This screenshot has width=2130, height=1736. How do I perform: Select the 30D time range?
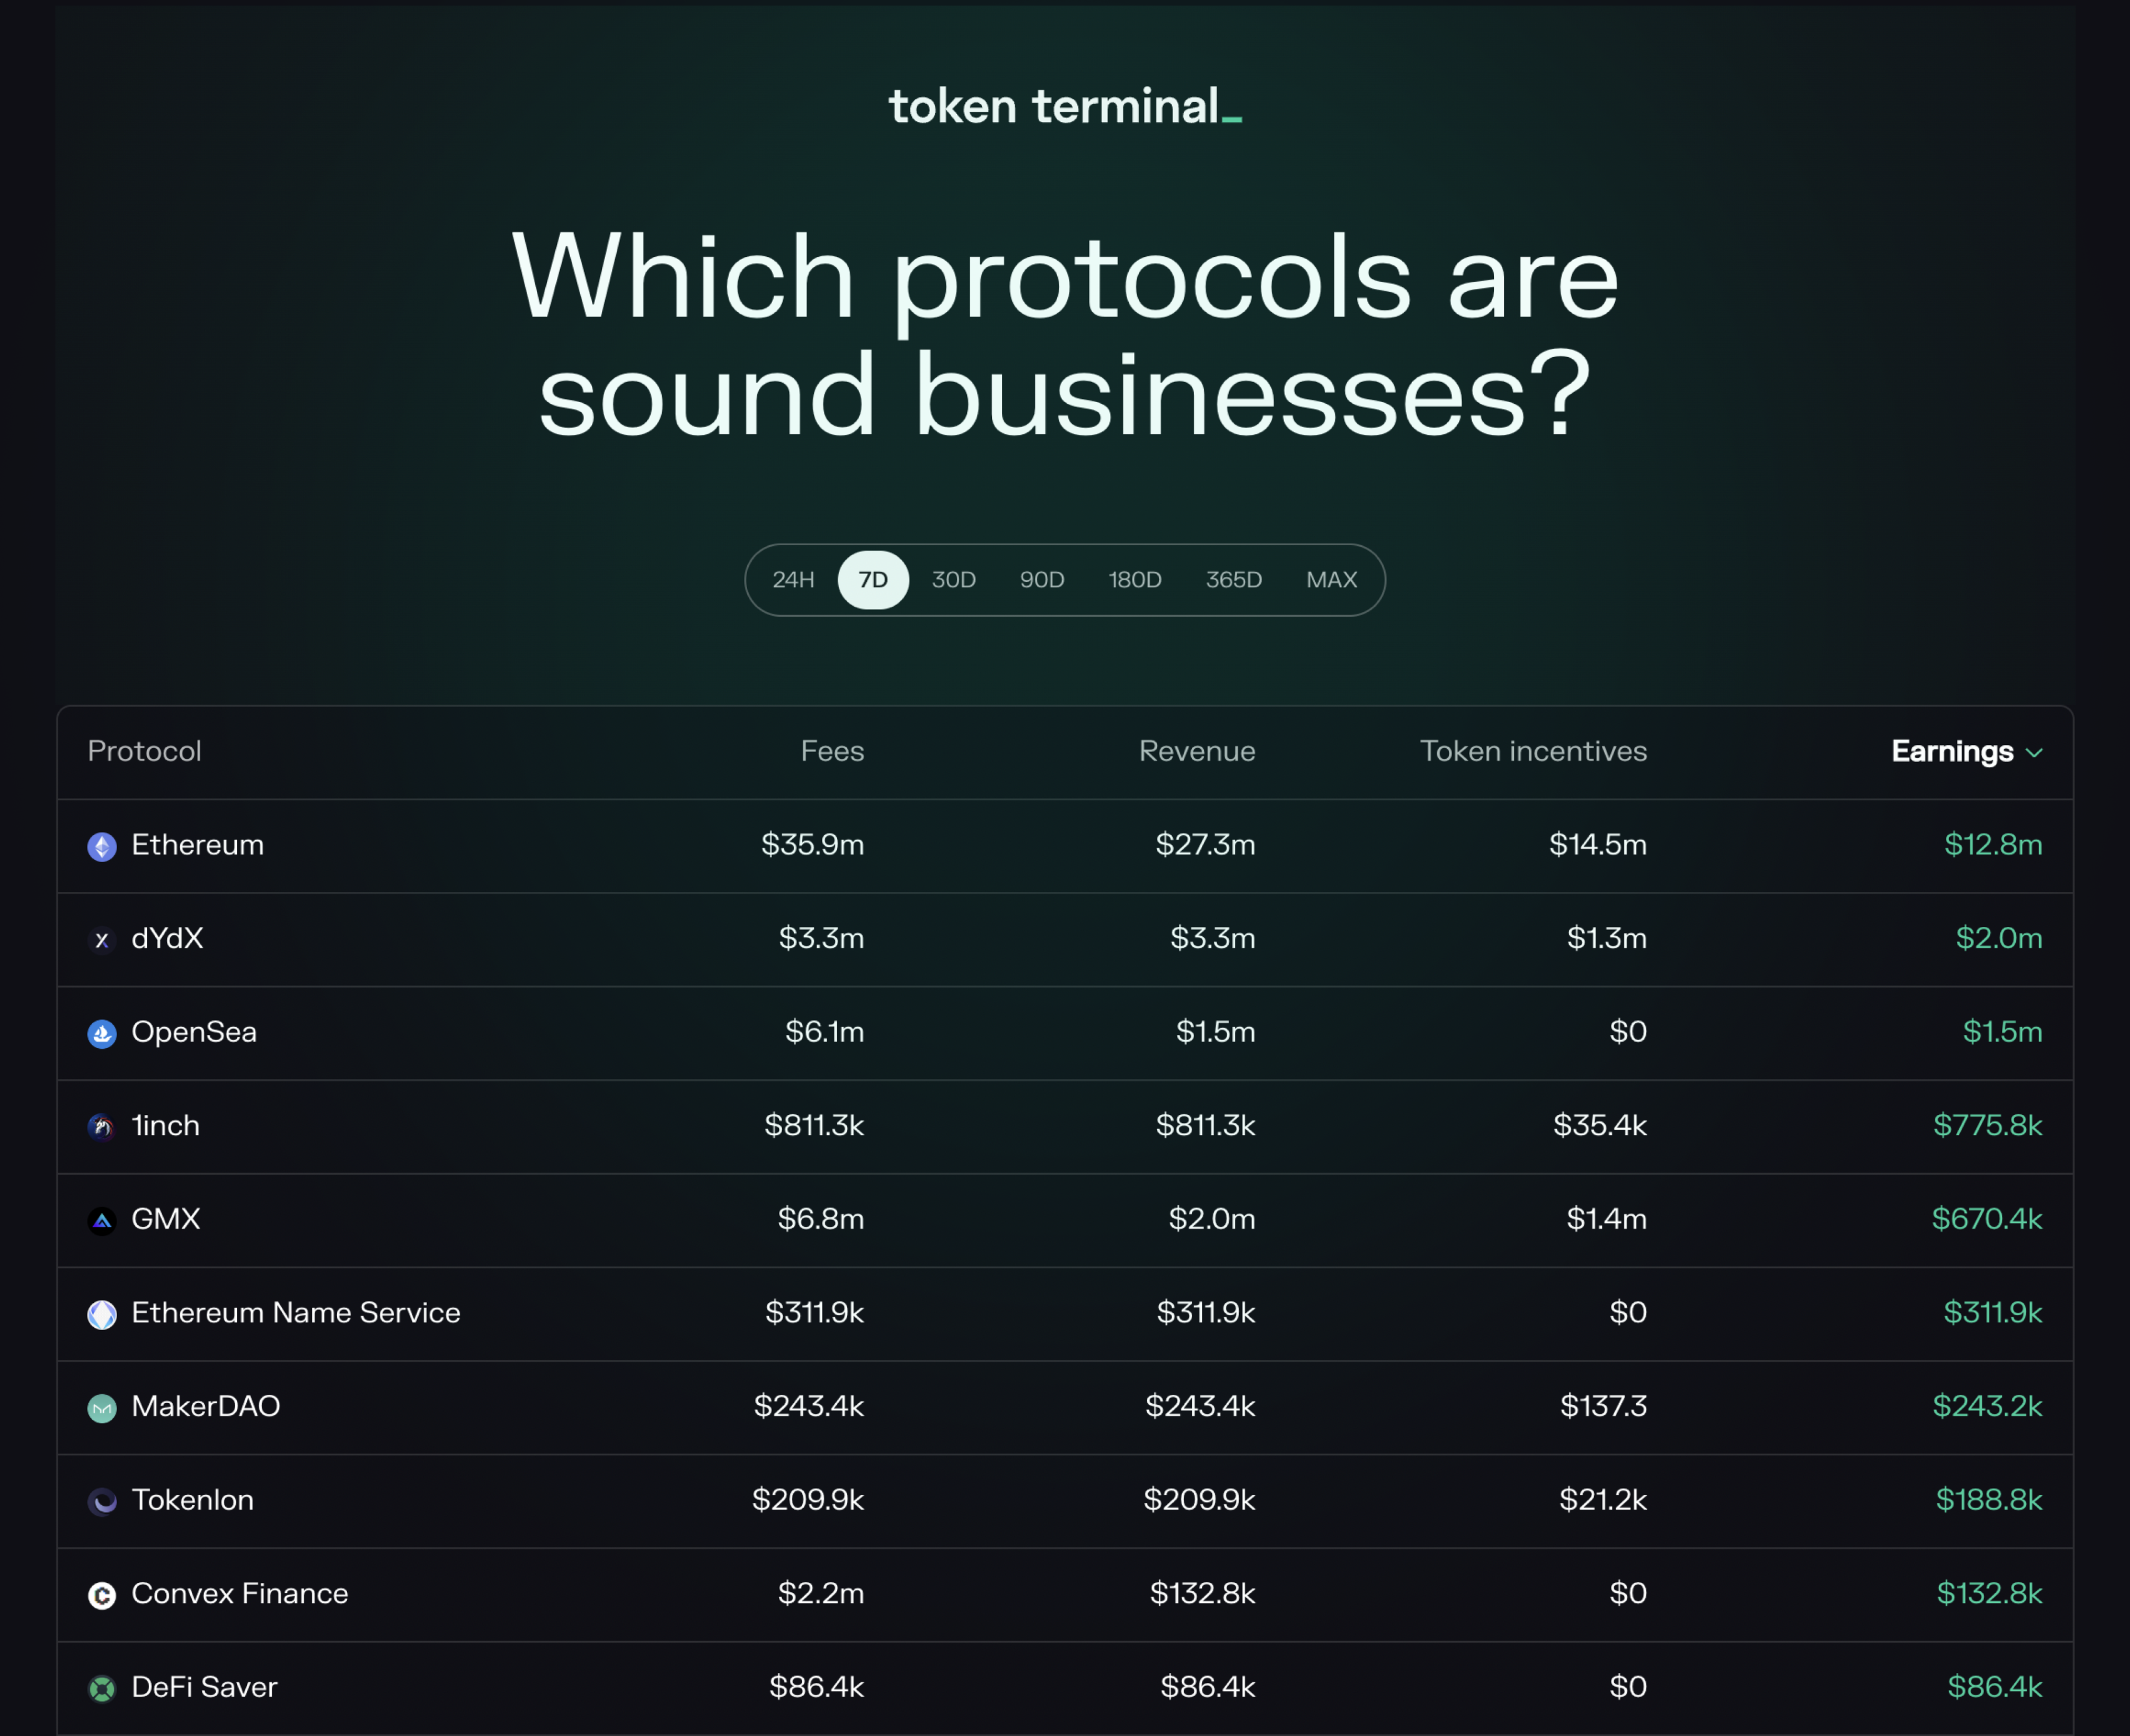953,580
